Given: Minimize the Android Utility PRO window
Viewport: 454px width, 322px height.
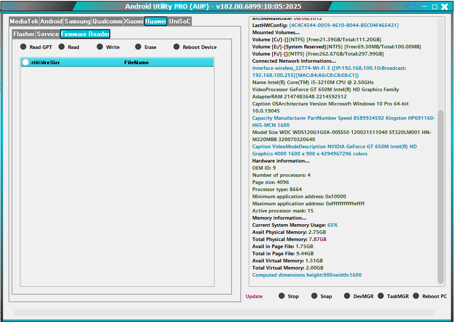Looking at the screenshot, I should click(x=424, y=6).
